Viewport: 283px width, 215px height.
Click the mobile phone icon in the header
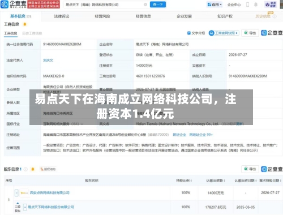[247, 5]
